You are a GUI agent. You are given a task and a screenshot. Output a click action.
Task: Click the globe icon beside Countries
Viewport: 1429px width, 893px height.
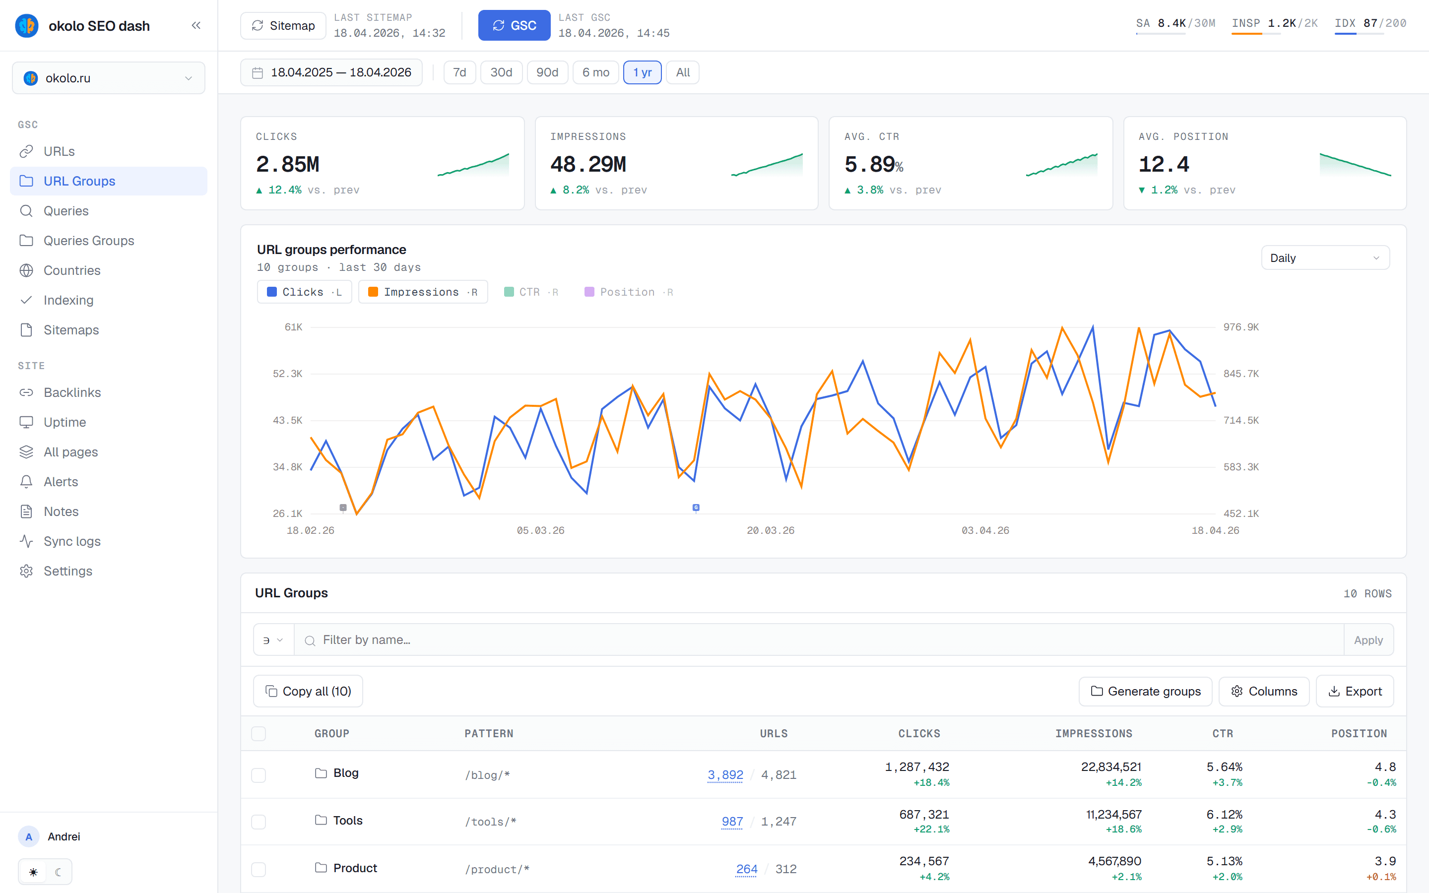tap(26, 270)
